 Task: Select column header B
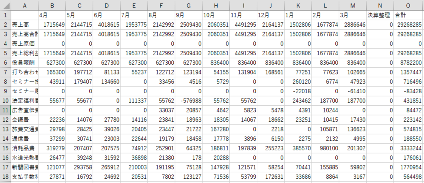pyautogui.click(x=52, y=5)
